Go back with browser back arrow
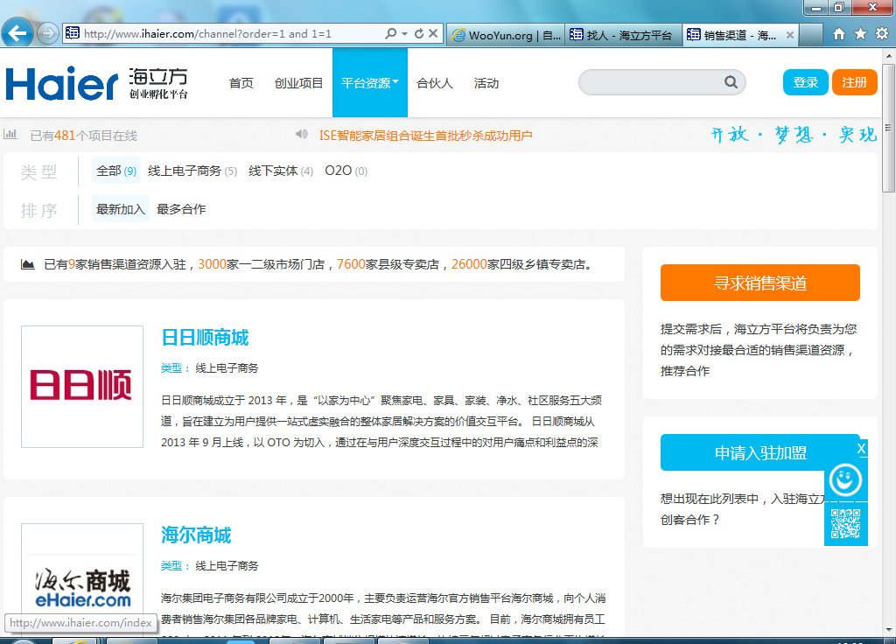This screenshot has width=896, height=644. pyautogui.click(x=17, y=33)
